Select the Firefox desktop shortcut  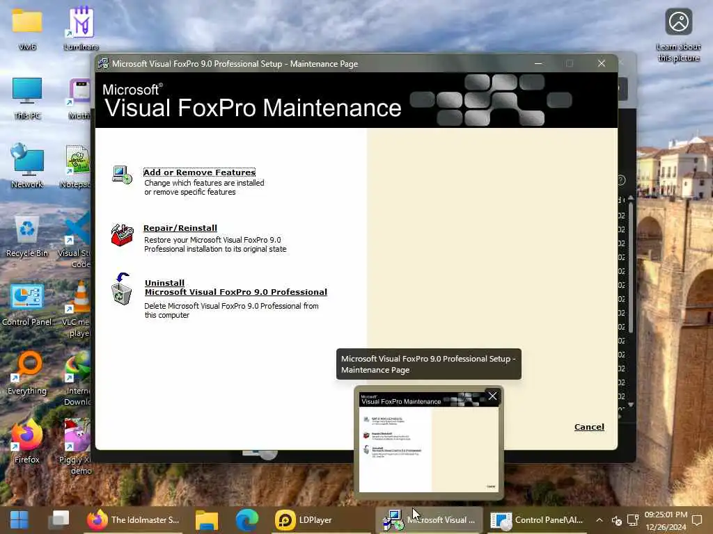coord(27,442)
